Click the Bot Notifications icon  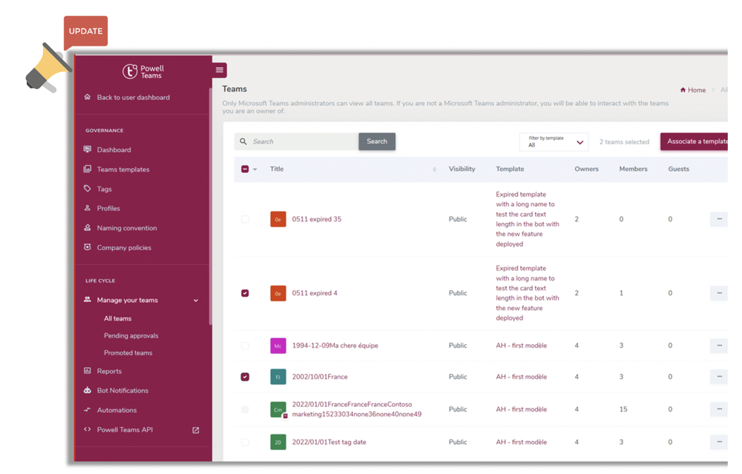pos(87,390)
